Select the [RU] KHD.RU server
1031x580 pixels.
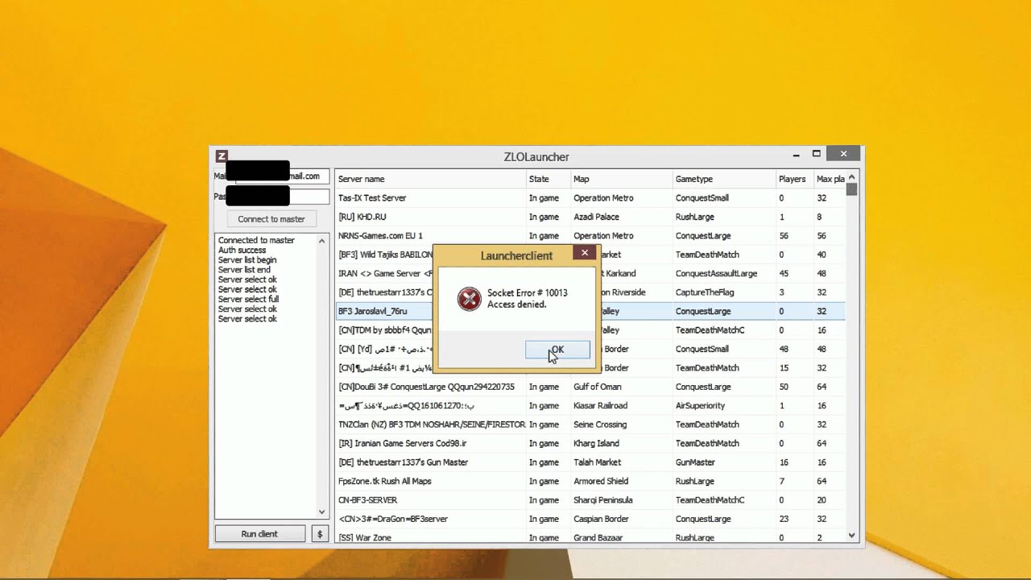pyautogui.click(x=590, y=217)
